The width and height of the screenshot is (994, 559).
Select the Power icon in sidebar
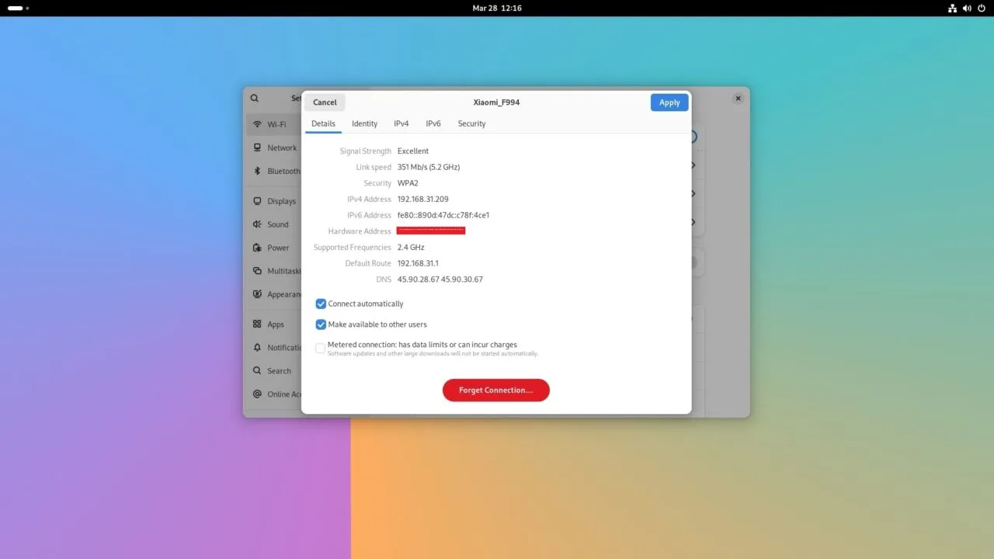257,248
